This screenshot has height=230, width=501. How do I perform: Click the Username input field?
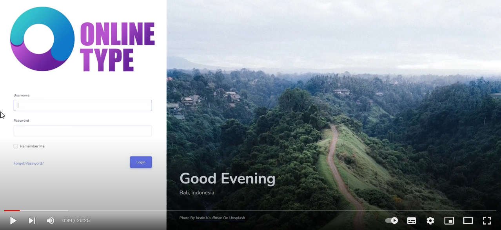coord(83,105)
